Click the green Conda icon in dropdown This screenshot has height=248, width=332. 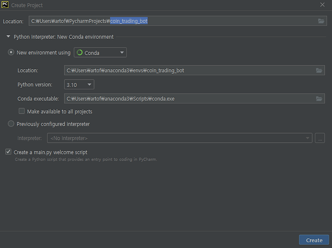click(x=80, y=53)
